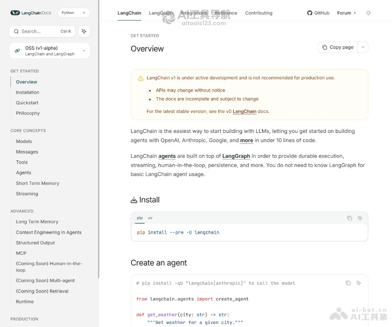Open Context Engineering in Agents
Viewport: 392px width, 327px height.
tap(48, 232)
